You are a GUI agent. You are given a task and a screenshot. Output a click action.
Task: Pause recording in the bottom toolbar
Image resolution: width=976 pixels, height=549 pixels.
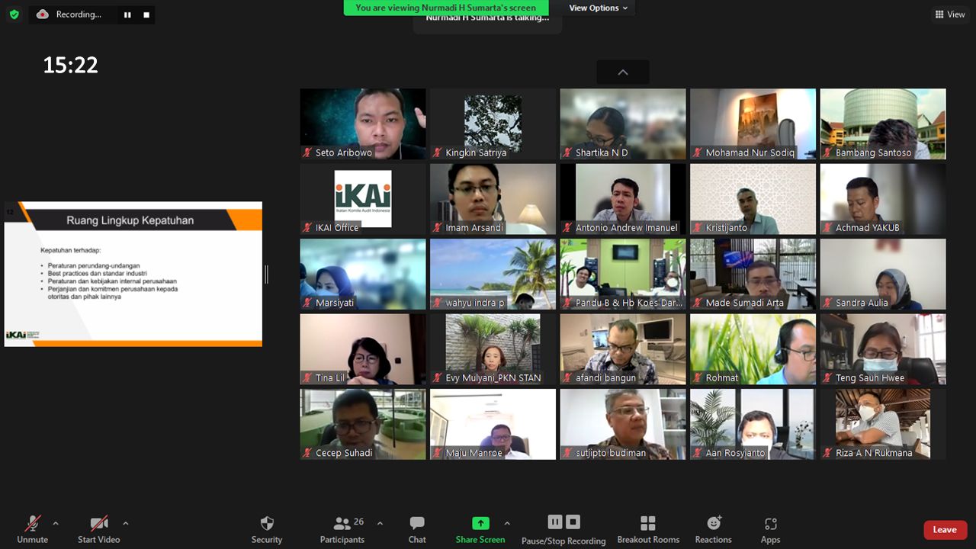[555, 522]
